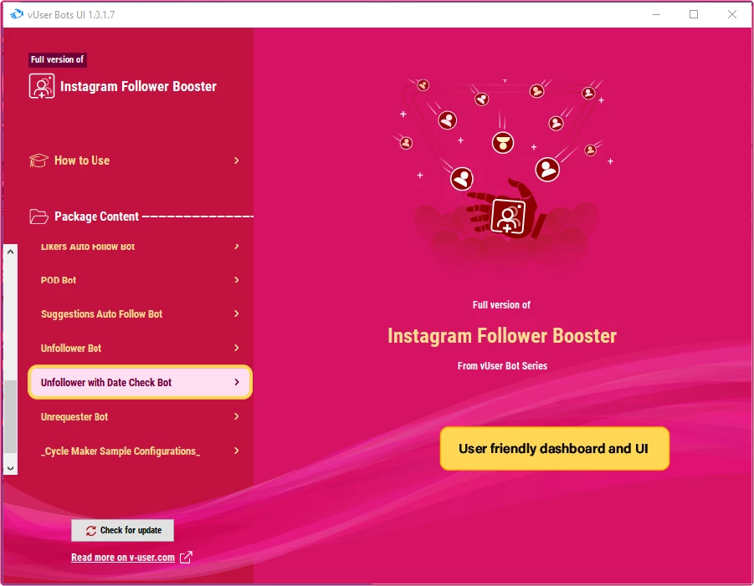Image resolution: width=754 pixels, height=586 pixels.
Task: Click the package list scroll down arrow
Action: (11, 468)
